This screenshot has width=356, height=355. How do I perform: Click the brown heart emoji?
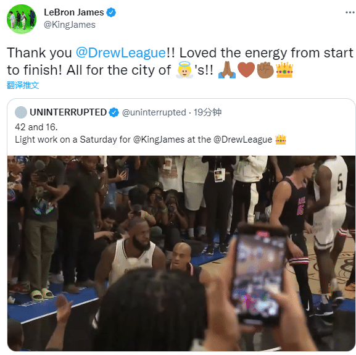click(x=246, y=70)
